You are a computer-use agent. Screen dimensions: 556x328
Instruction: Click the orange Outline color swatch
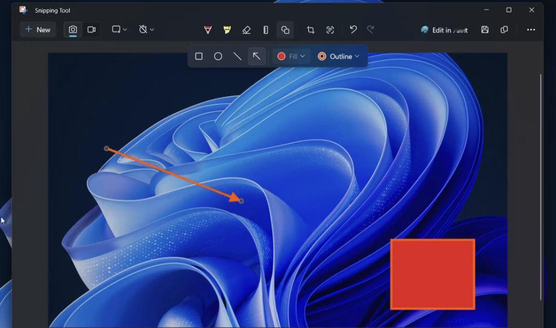tap(322, 56)
